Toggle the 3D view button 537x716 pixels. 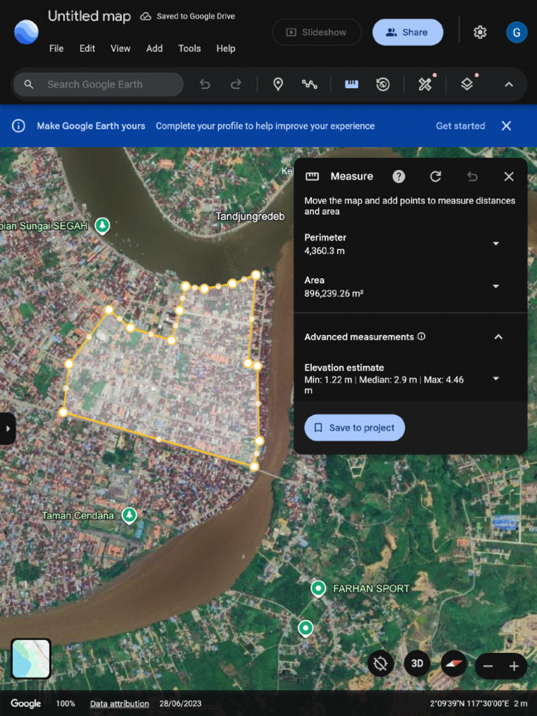point(417,663)
